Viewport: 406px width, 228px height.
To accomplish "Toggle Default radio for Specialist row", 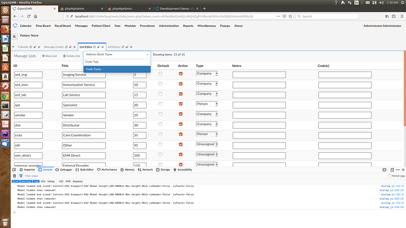I will [160, 104].
